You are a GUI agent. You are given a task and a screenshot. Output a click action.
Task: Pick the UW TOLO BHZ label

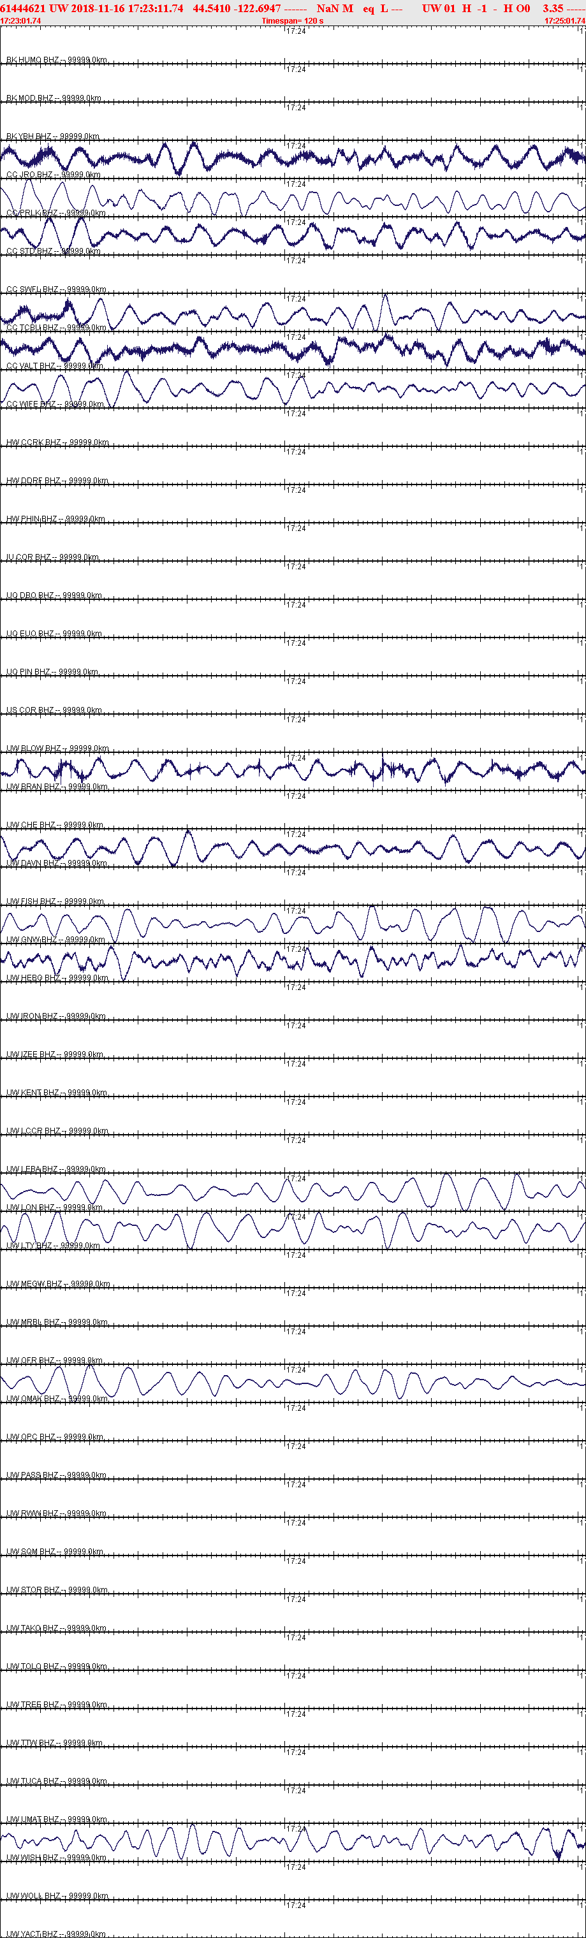(56, 1666)
